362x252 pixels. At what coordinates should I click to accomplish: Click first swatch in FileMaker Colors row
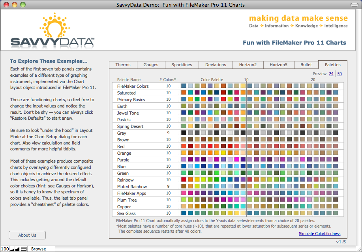[184, 86]
